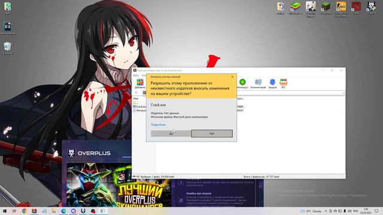Click the Имя column header in WinRAR
Viewport: 383px width, 215px height.
tap(136, 99)
